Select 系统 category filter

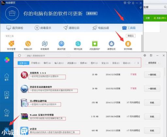pyautogui.click(x=116, y=63)
